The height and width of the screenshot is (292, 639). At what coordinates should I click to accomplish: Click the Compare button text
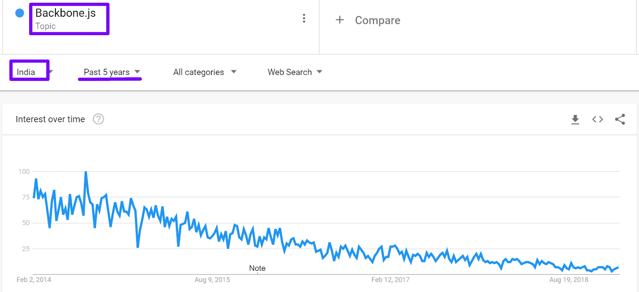(377, 20)
